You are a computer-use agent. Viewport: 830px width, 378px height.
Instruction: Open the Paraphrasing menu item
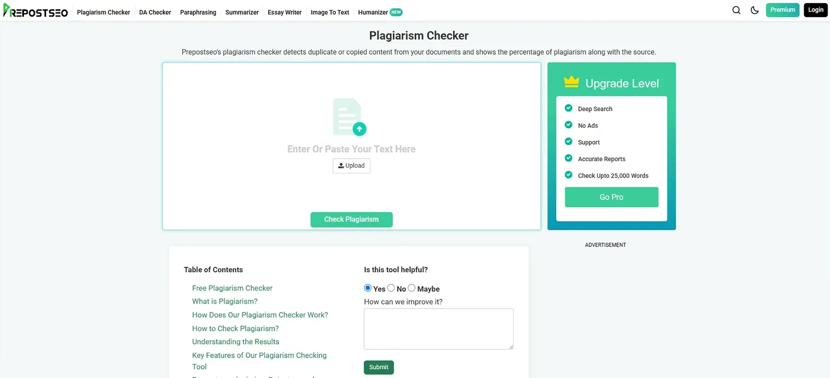[198, 12]
